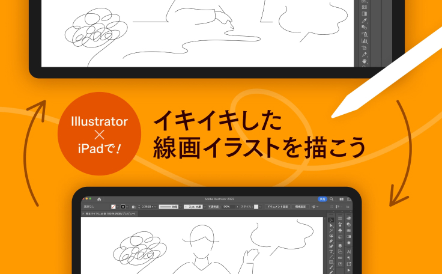Open the スタイル dropdown arrow

[x=261, y=207]
